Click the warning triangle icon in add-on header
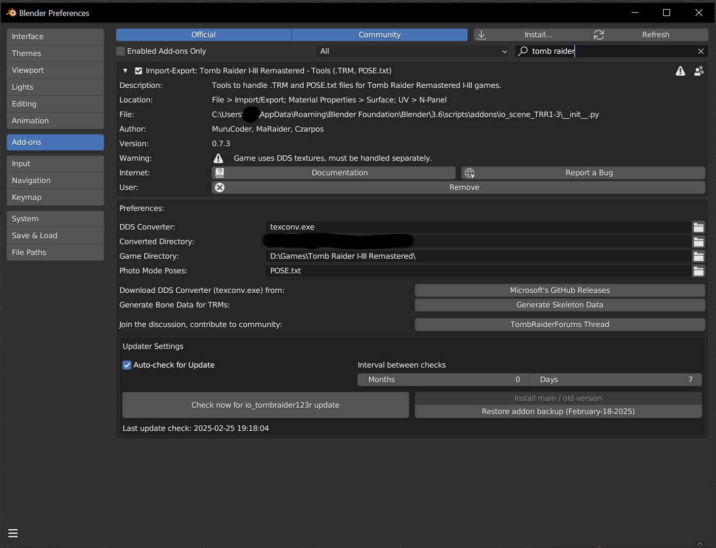The width and height of the screenshot is (716, 548). (680, 71)
